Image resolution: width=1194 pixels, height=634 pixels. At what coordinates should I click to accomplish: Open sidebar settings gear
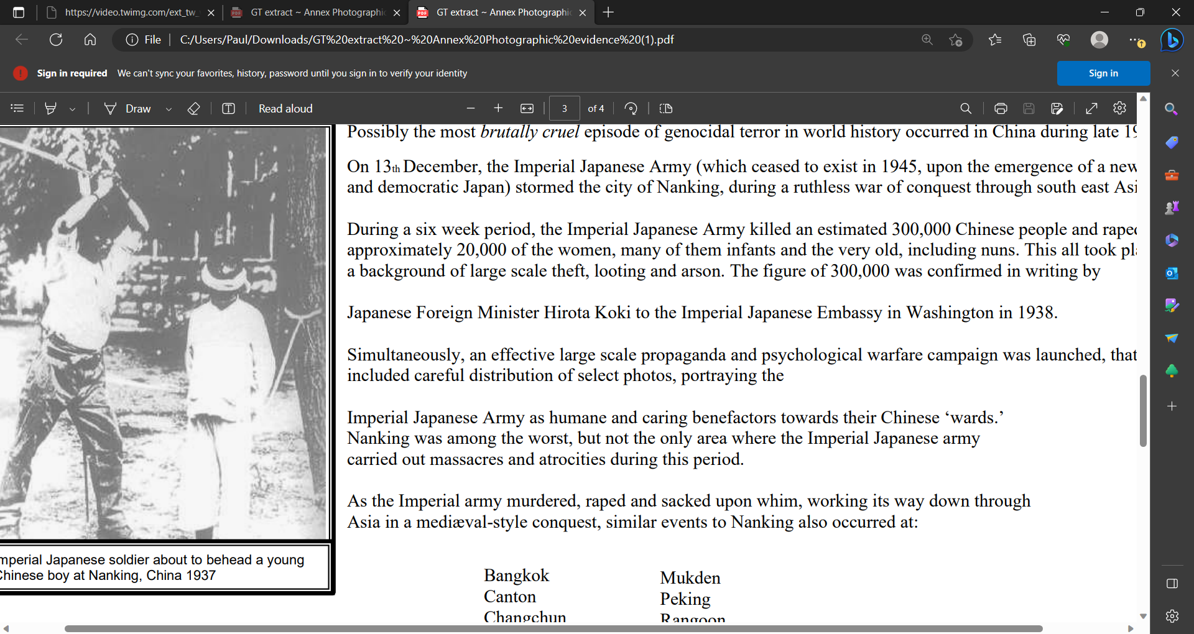(x=1172, y=616)
